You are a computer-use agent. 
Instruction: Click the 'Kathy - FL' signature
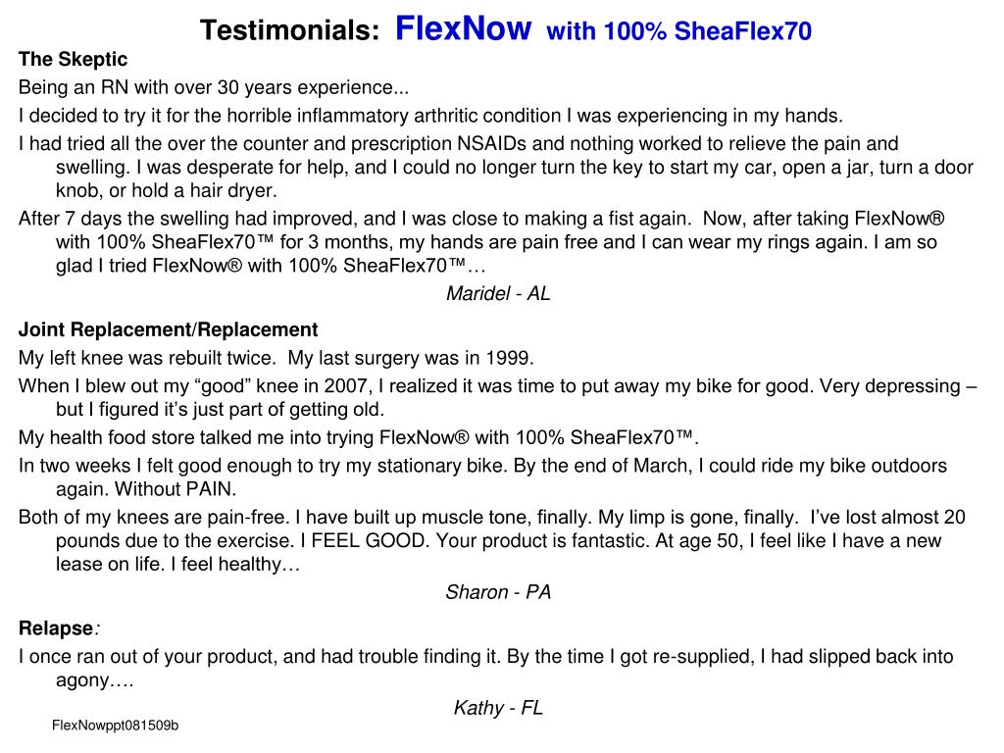pos(498,708)
